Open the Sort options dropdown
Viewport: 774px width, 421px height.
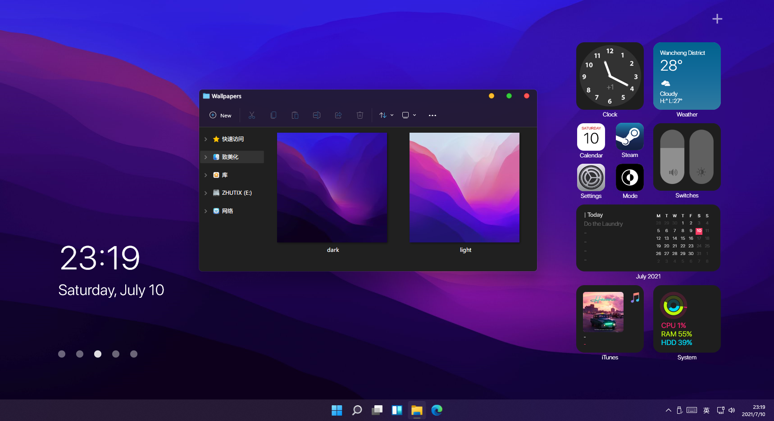point(386,115)
